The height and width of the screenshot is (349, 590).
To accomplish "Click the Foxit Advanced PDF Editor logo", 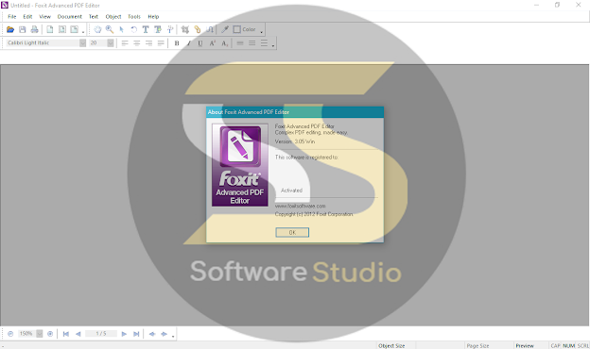I will click(x=240, y=165).
